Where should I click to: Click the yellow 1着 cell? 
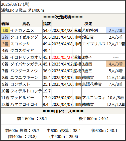pos(5,30)
